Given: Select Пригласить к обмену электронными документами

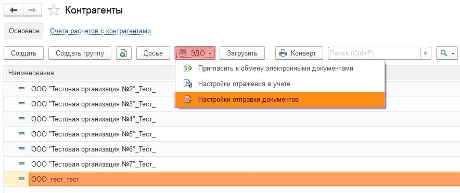Looking at the screenshot, I should [275, 68].
